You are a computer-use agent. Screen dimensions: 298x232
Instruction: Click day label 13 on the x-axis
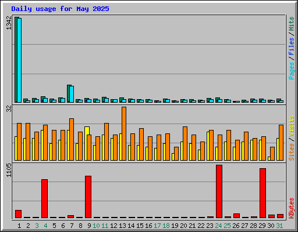click(x=122, y=226)
